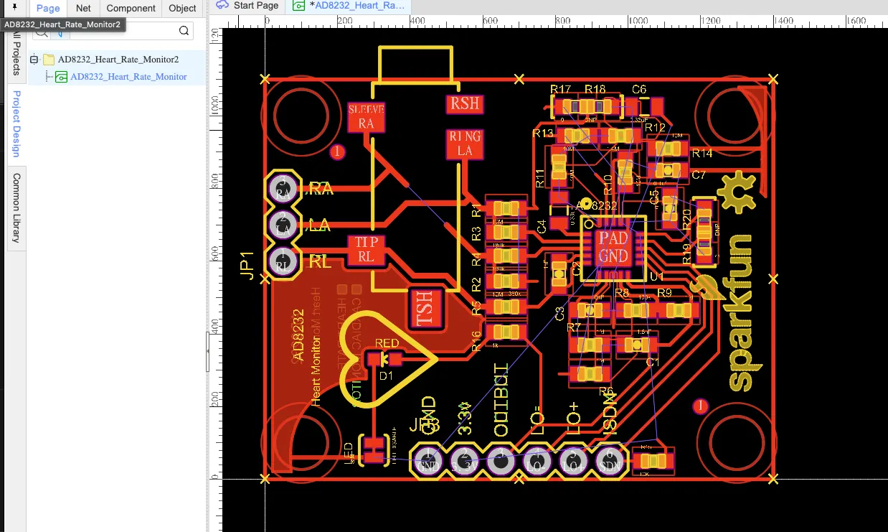Select the PAD GND center pad of U1
Viewport: 888px width, 532px height.
pyautogui.click(x=613, y=246)
